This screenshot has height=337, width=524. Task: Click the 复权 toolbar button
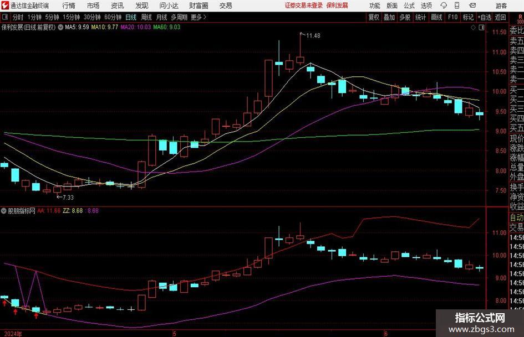point(374,17)
